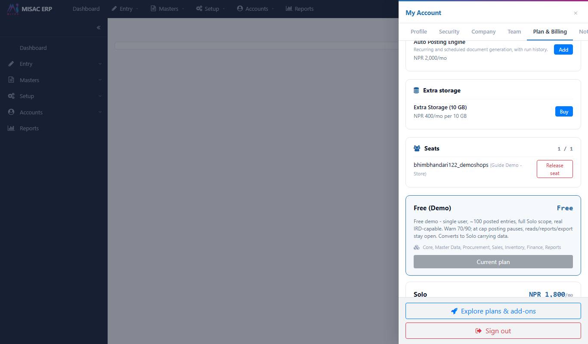Click the database icon next to Extra storage

coord(416,90)
